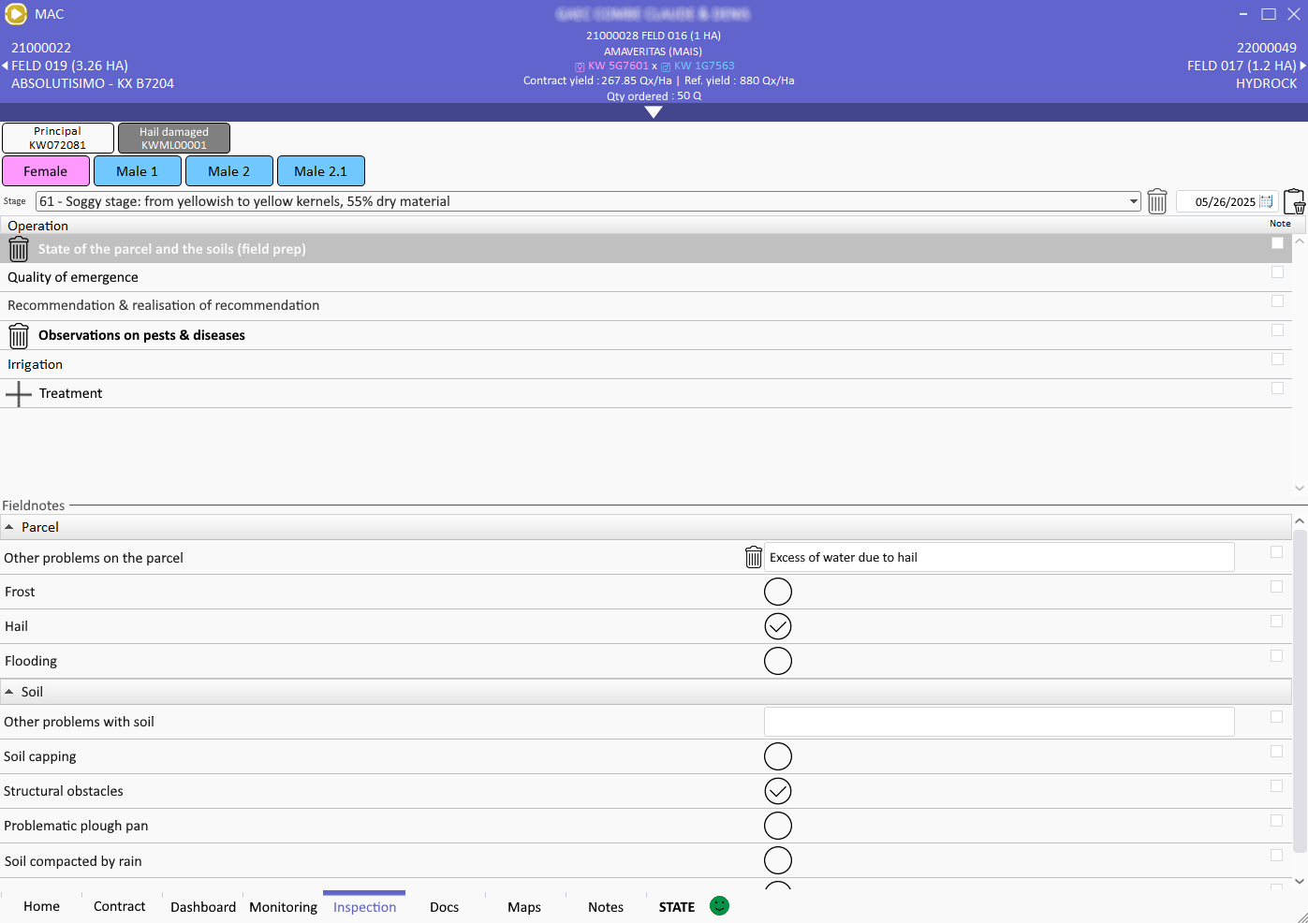The image size is (1308, 923).
Task: Open the Stage dropdown list
Action: pos(1133,201)
